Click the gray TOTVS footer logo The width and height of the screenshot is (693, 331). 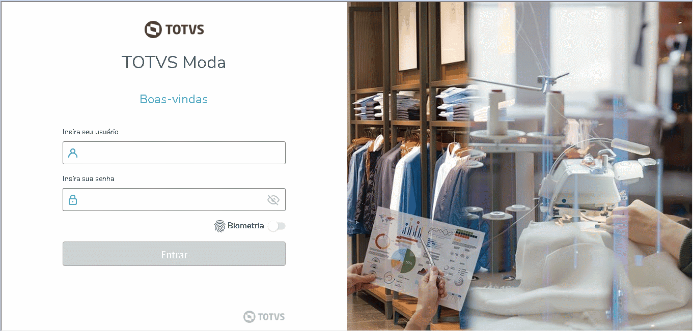click(x=264, y=317)
